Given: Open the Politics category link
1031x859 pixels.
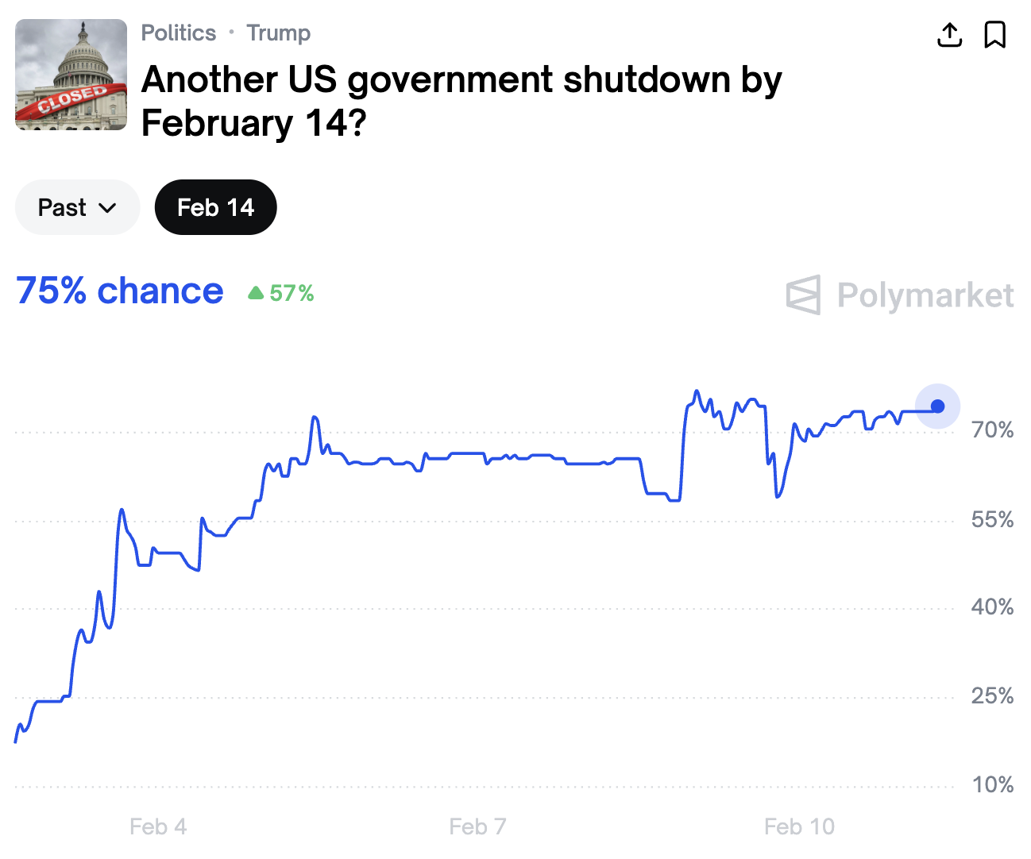Looking at the screenshot, I should [x=179, y=33].
